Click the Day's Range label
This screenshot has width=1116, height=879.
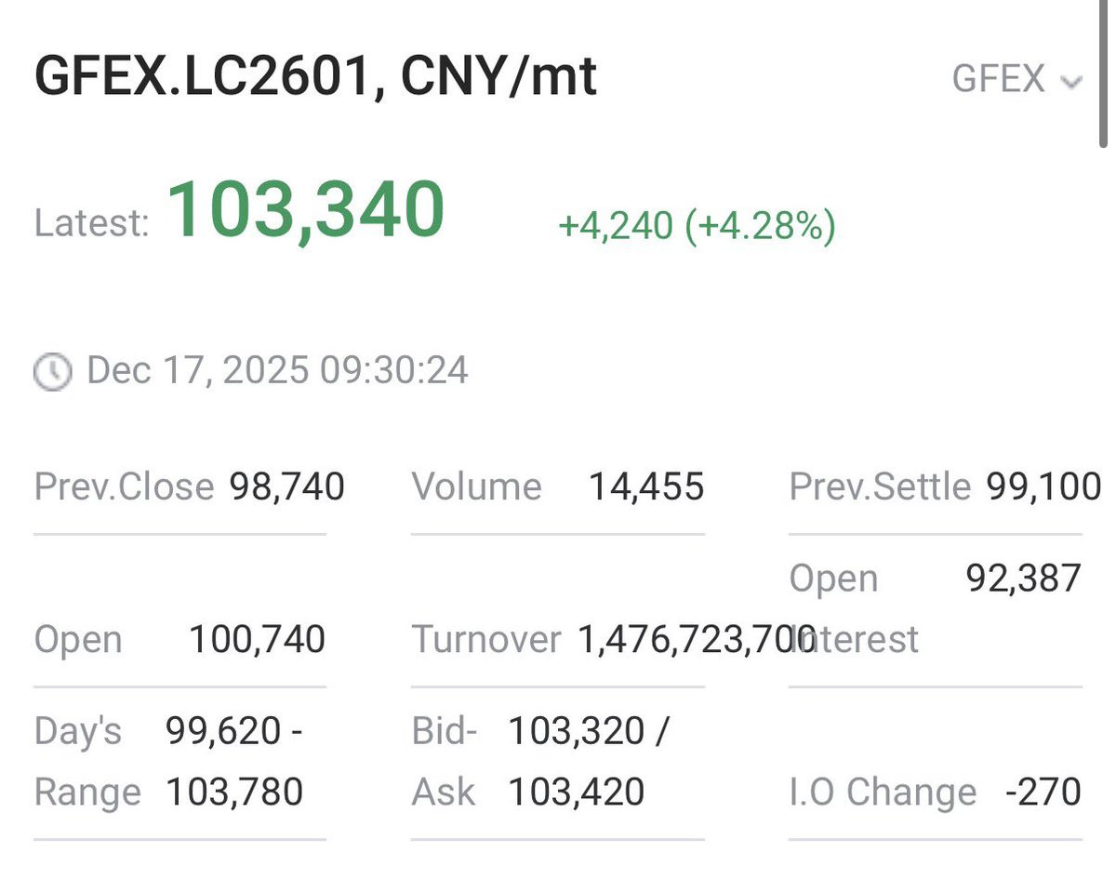click(87, 762)
